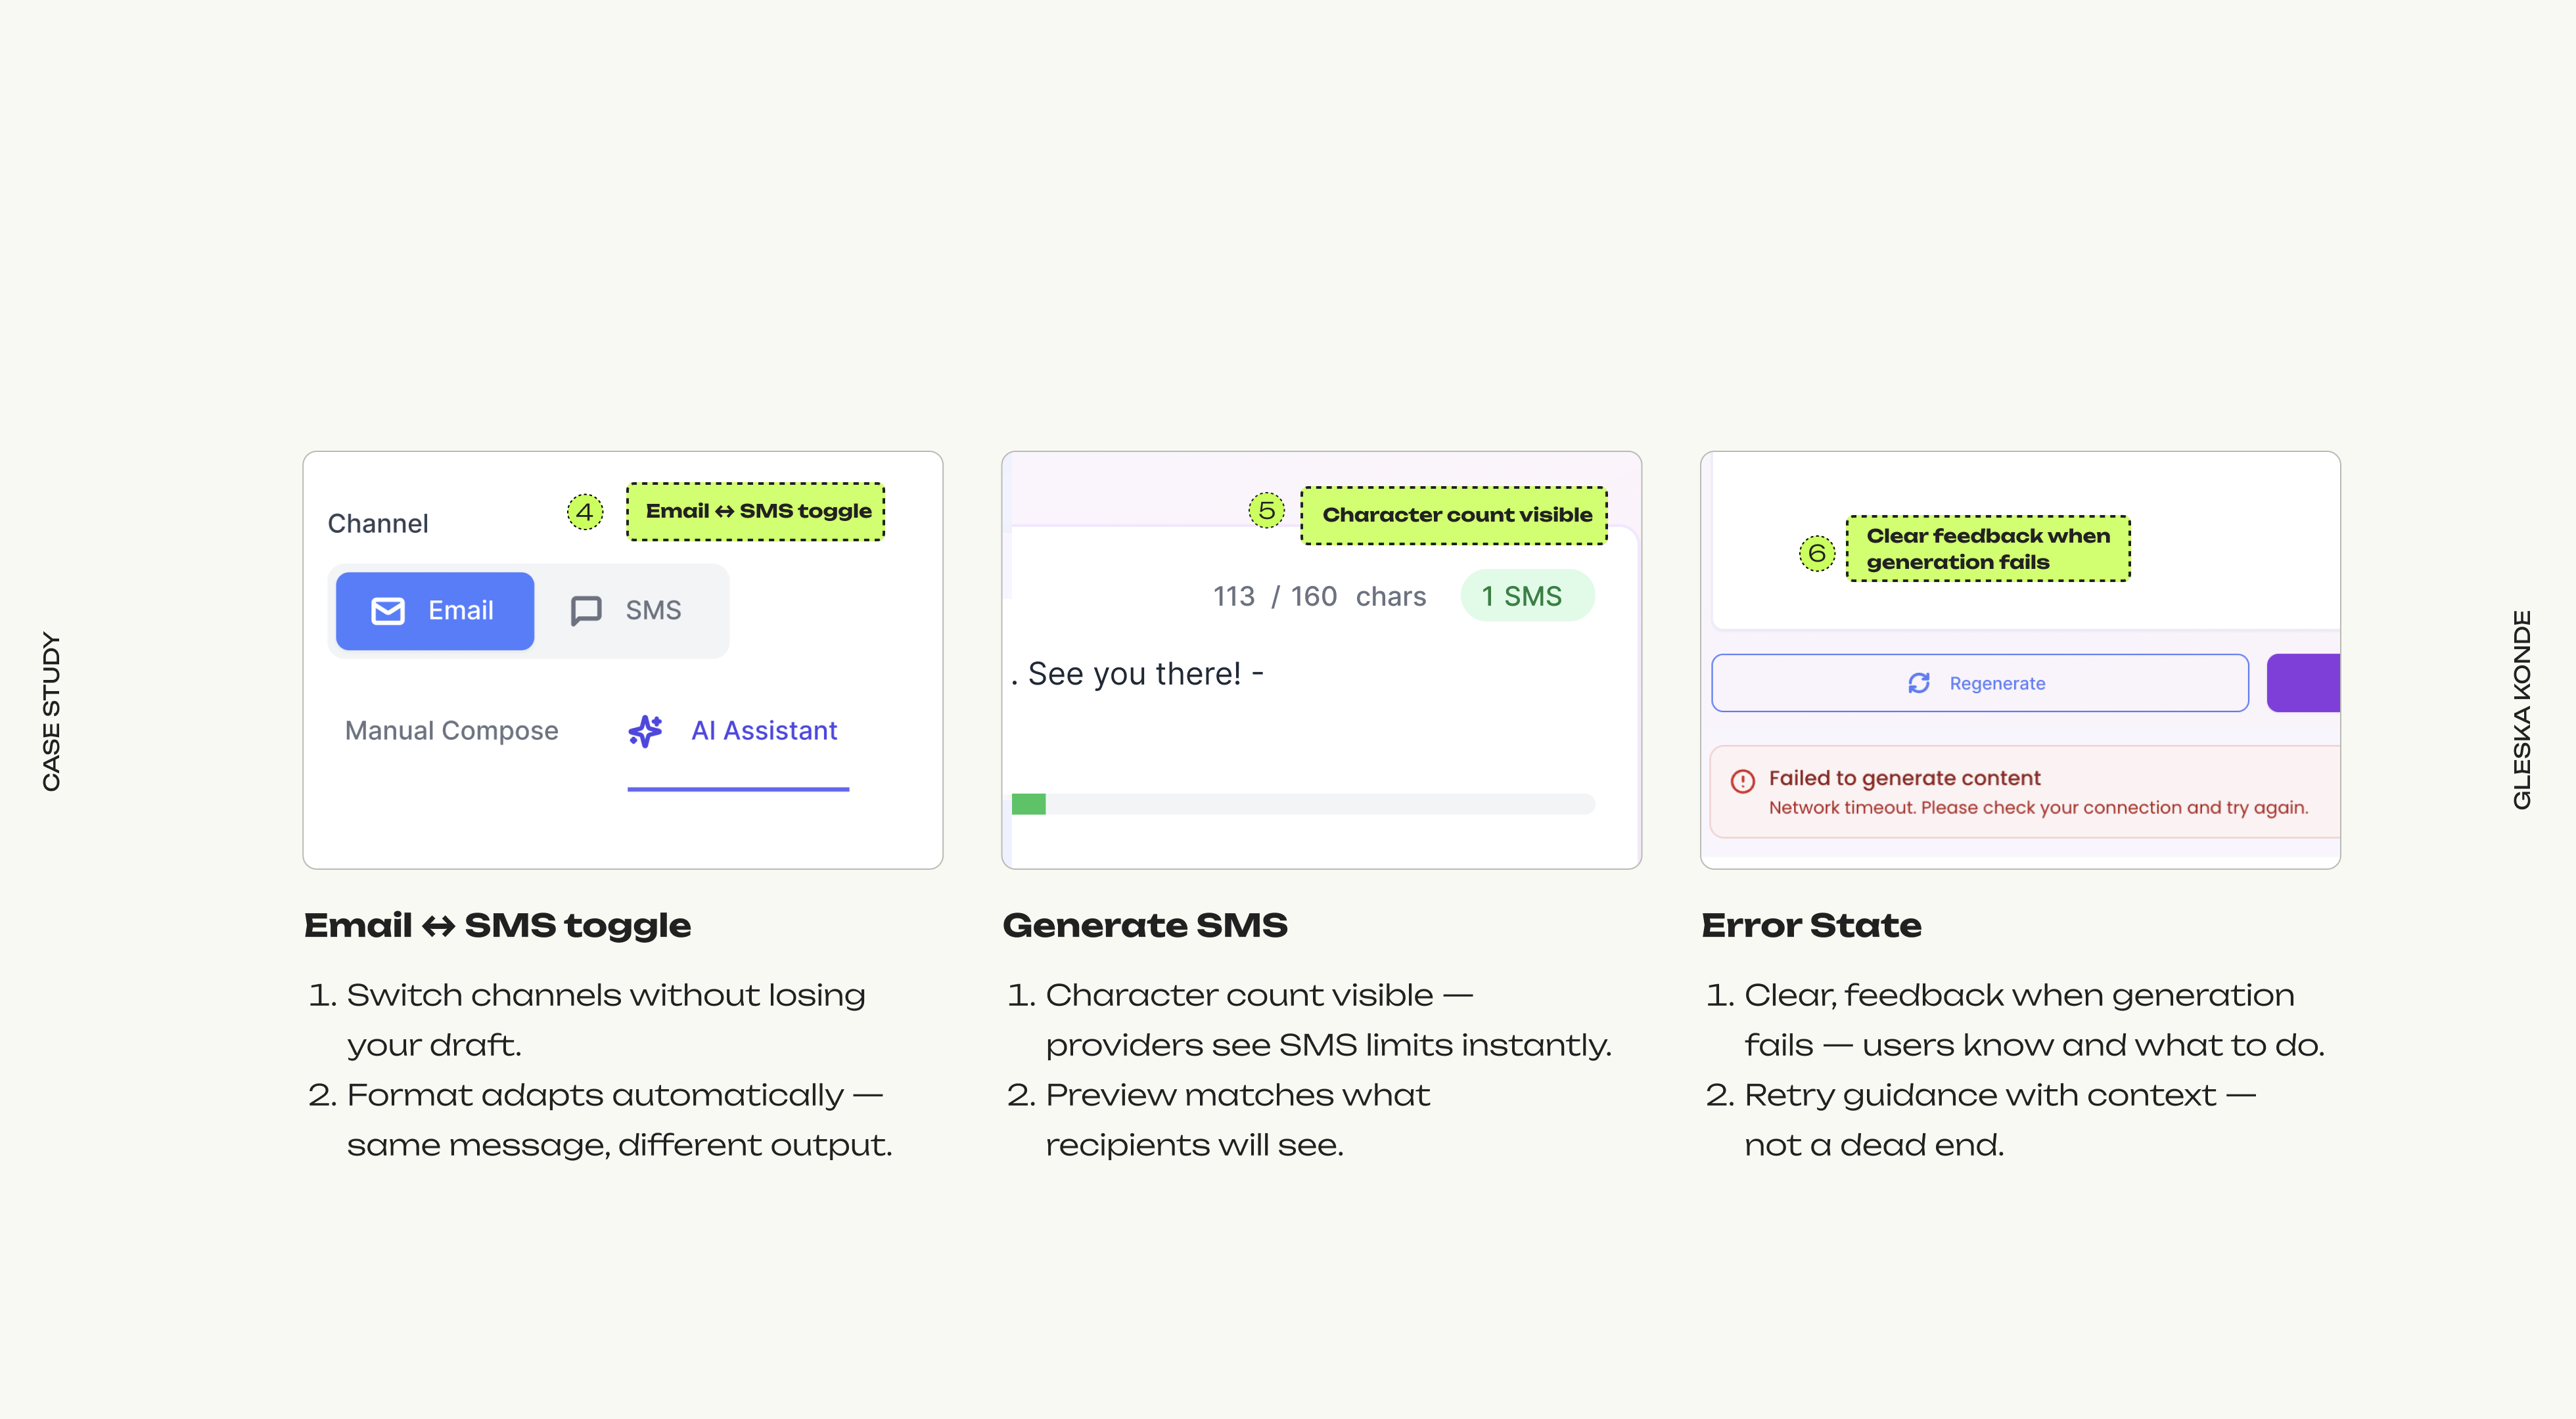
Task: Click the "1 SMS" green pill badge
Action: pyautogui.click(x=1521, y=596)
